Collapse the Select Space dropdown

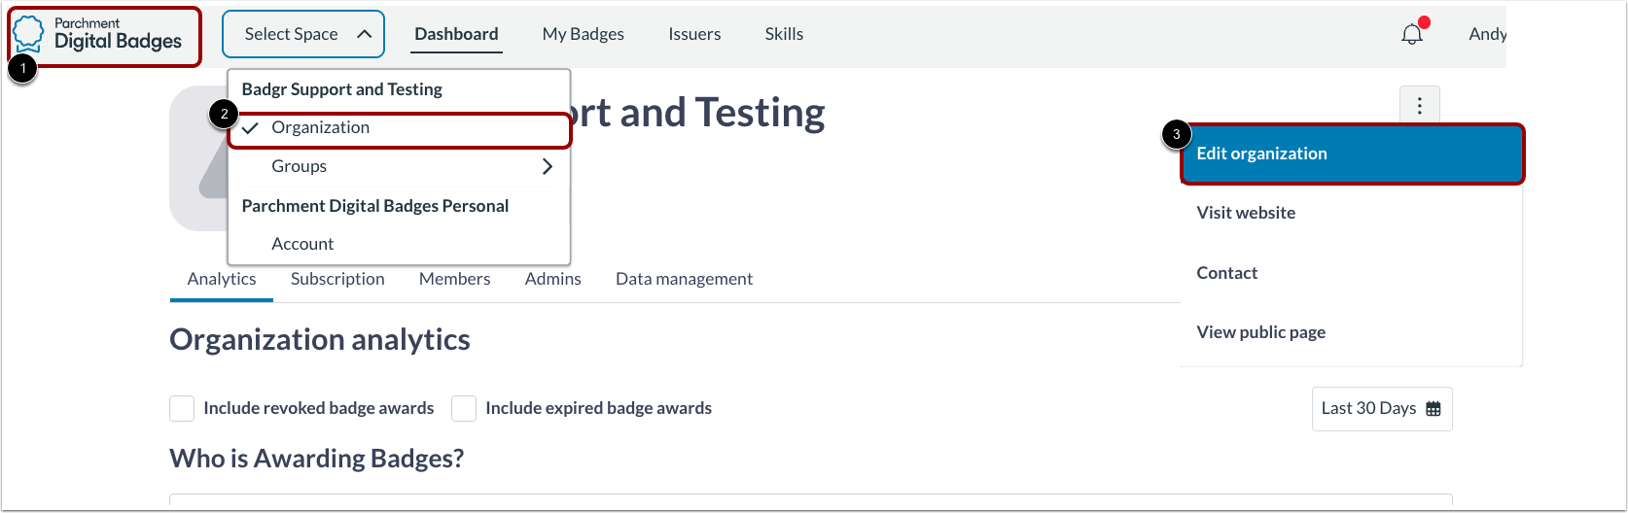pyautogui.click(x=303, y=35)
